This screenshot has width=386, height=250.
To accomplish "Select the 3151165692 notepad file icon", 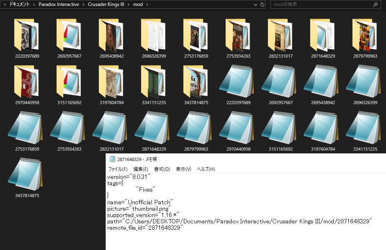I will 279,128.
